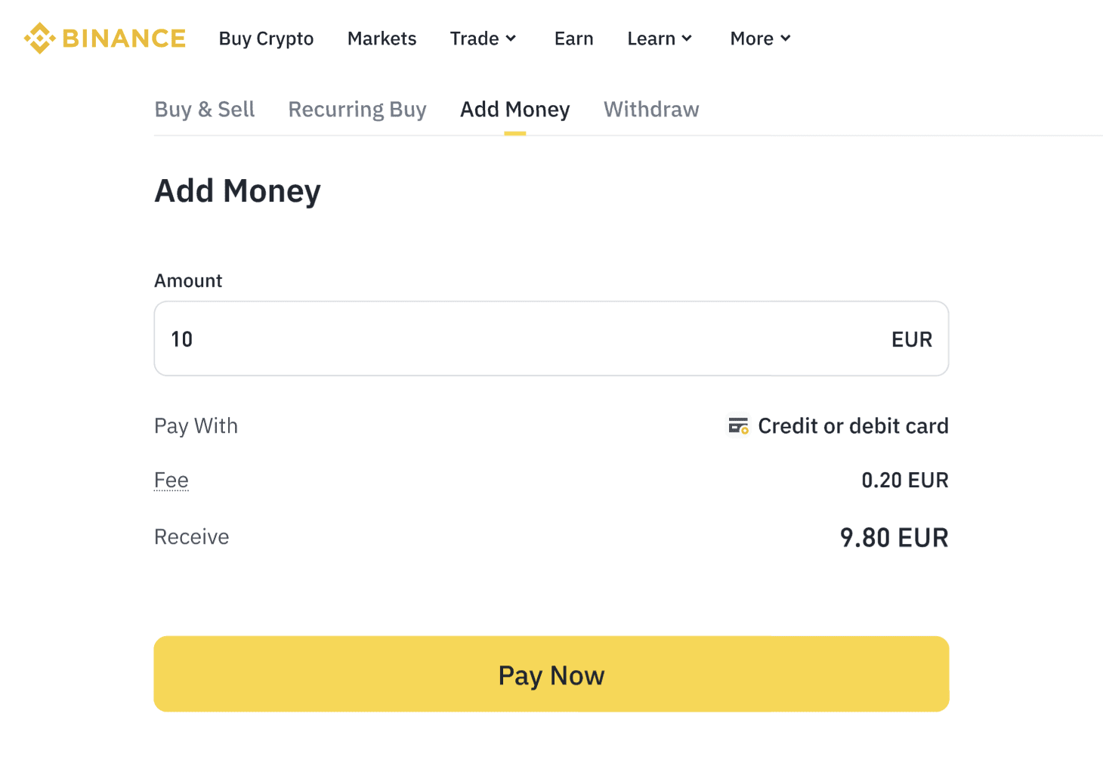1103x763 pixels.
Task: Open the Buy Crypto menu item
Action: [266, 39]
